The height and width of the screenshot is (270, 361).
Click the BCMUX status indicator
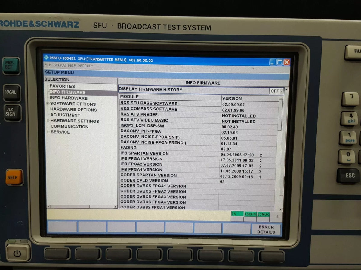tap(263, 214)
